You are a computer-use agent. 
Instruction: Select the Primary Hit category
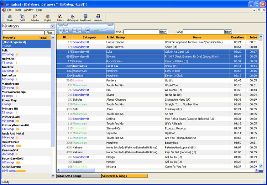[26, 110]
